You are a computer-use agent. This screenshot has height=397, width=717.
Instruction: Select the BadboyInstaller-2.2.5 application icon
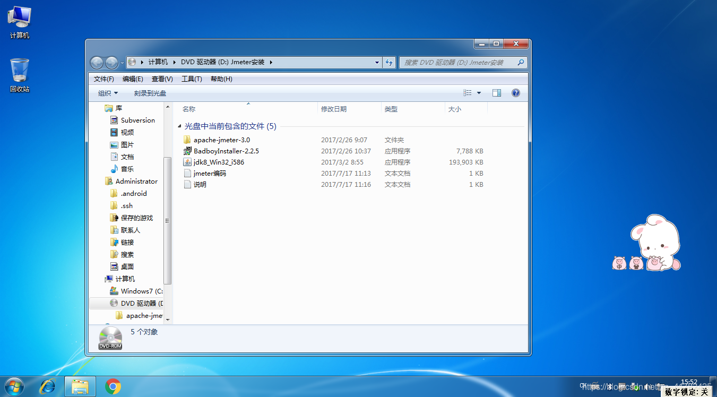(187, 151)
